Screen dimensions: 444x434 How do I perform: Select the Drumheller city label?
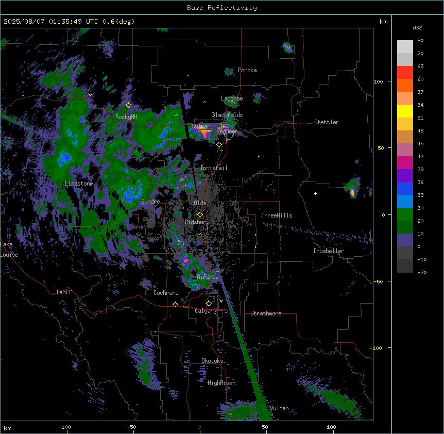tap(329, 251)
